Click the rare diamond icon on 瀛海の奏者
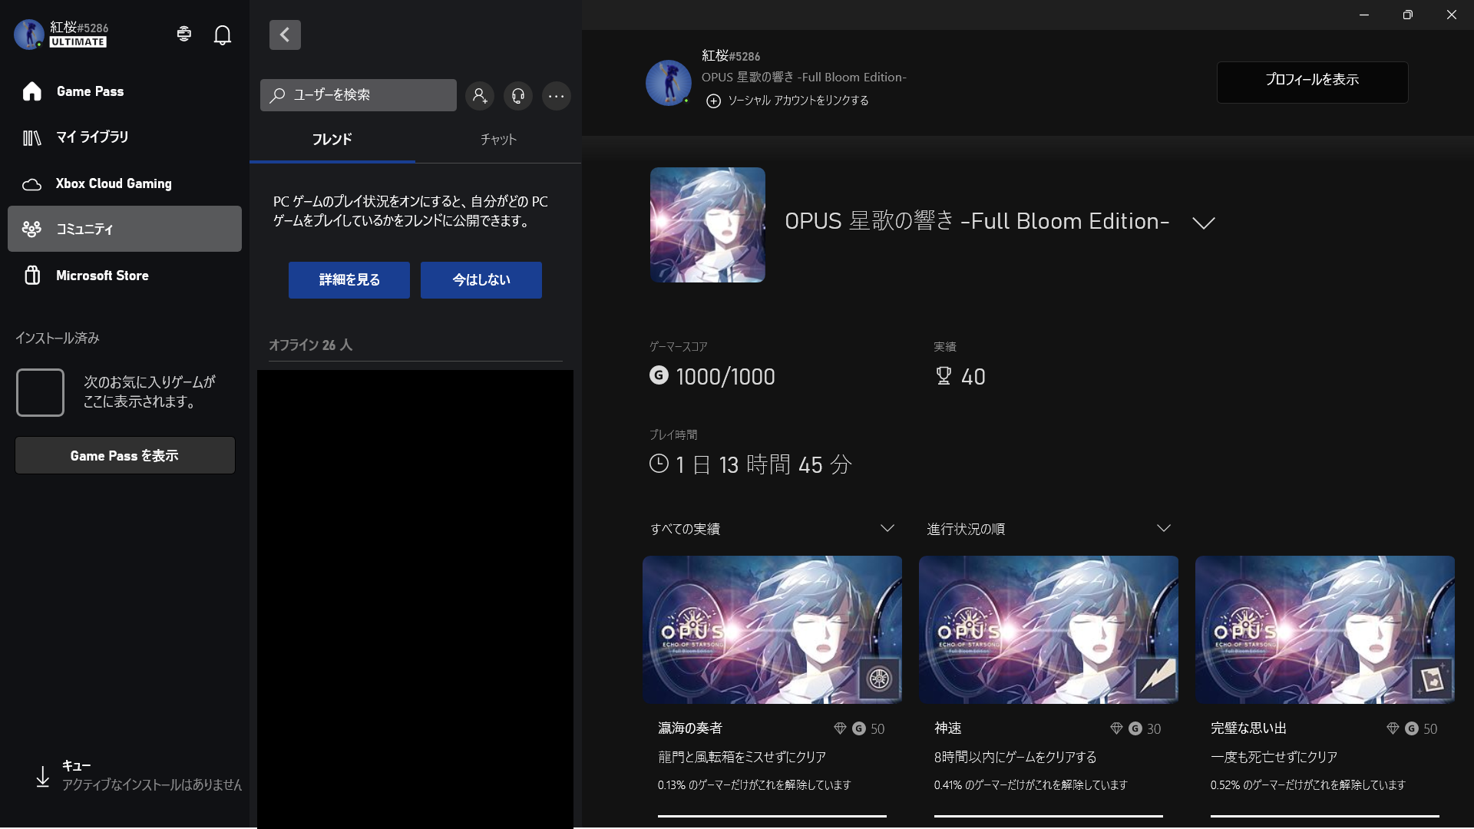This screenshot has height=829, width=1474. coord(840,728)
